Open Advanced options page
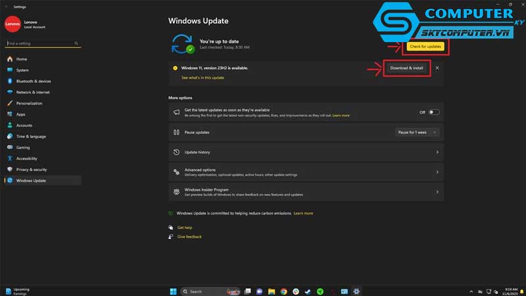 [306, 172]
